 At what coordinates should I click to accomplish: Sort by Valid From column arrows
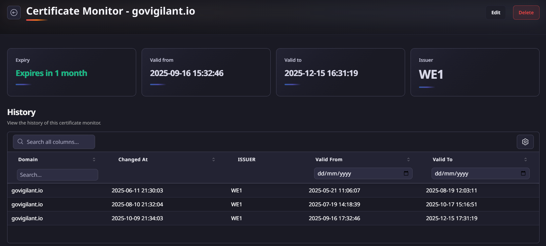(x=408, y=159)
